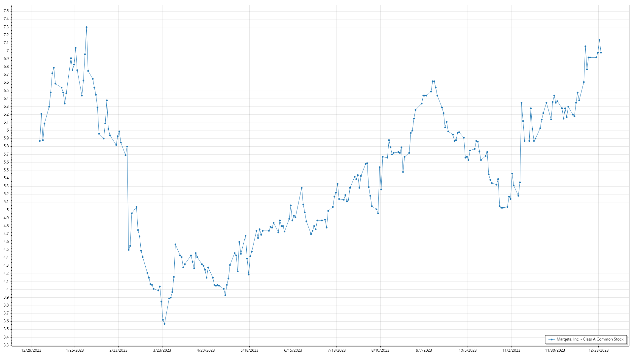The height and width of the screenshot is (356, 634).
Task: Click the 11/2/2023 x-axis date label
Action: [x=511, y=350]
